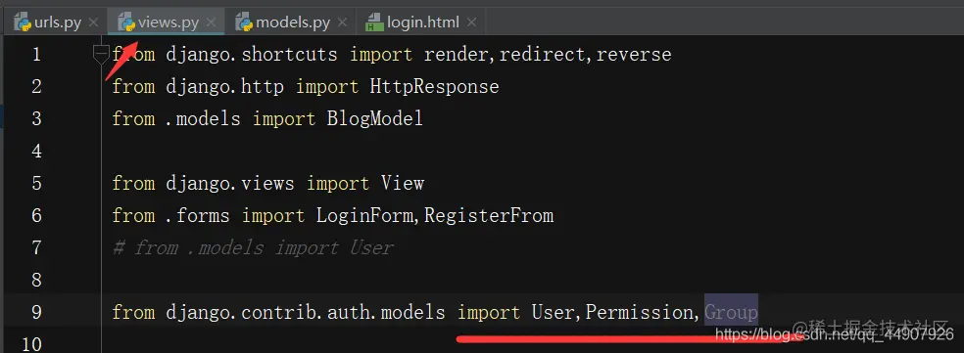Switch to the login.html tab

422,22
